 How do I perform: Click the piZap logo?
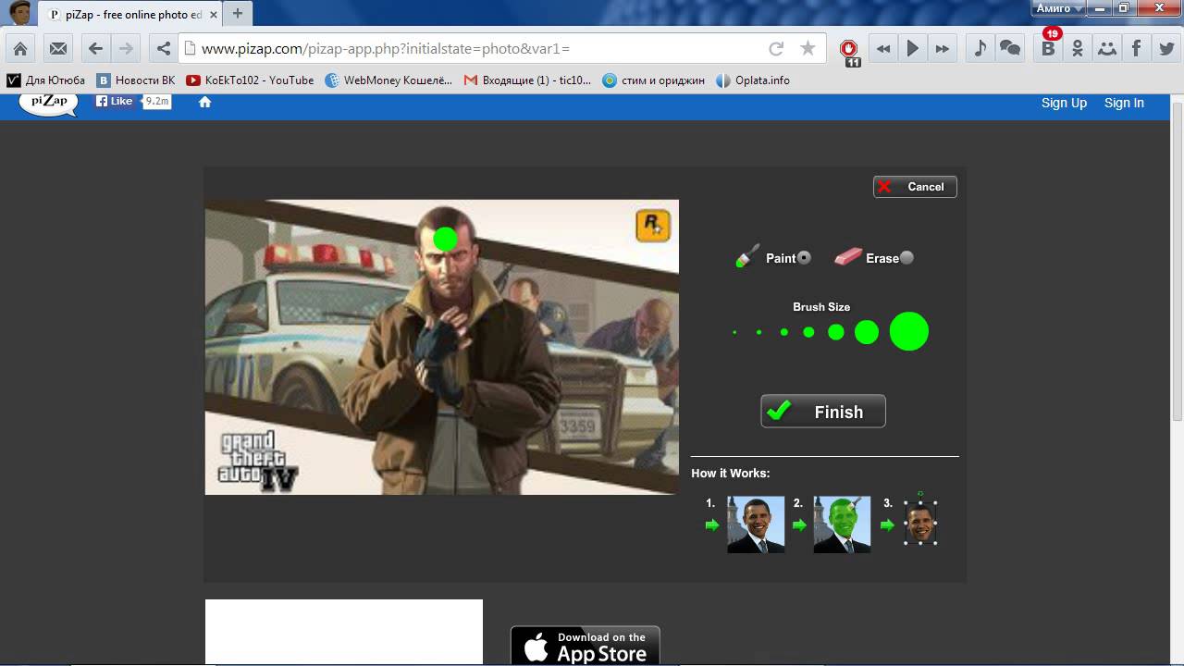coord(49,104)
